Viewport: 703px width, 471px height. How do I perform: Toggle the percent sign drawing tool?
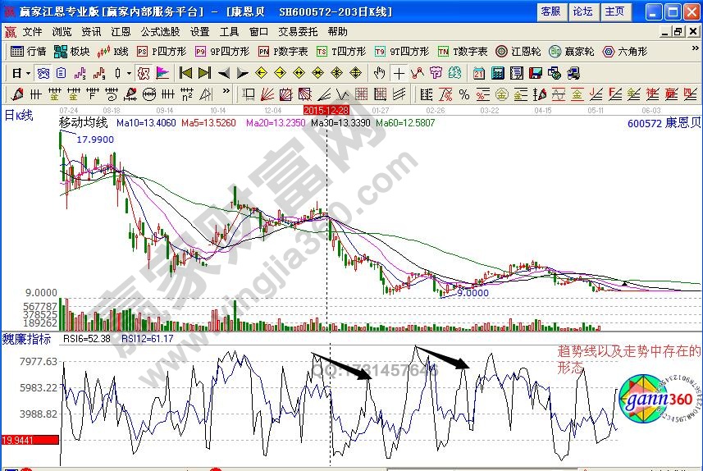pos(463,94)
